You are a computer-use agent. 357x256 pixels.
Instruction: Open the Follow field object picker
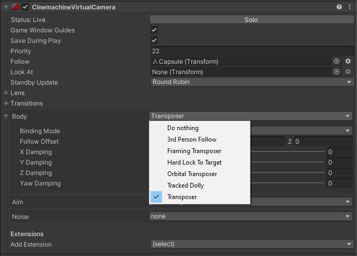point(337,61)
